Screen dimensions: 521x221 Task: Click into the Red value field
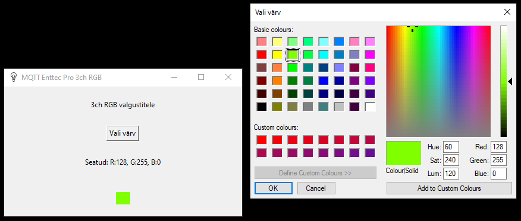tap(498, 147)
